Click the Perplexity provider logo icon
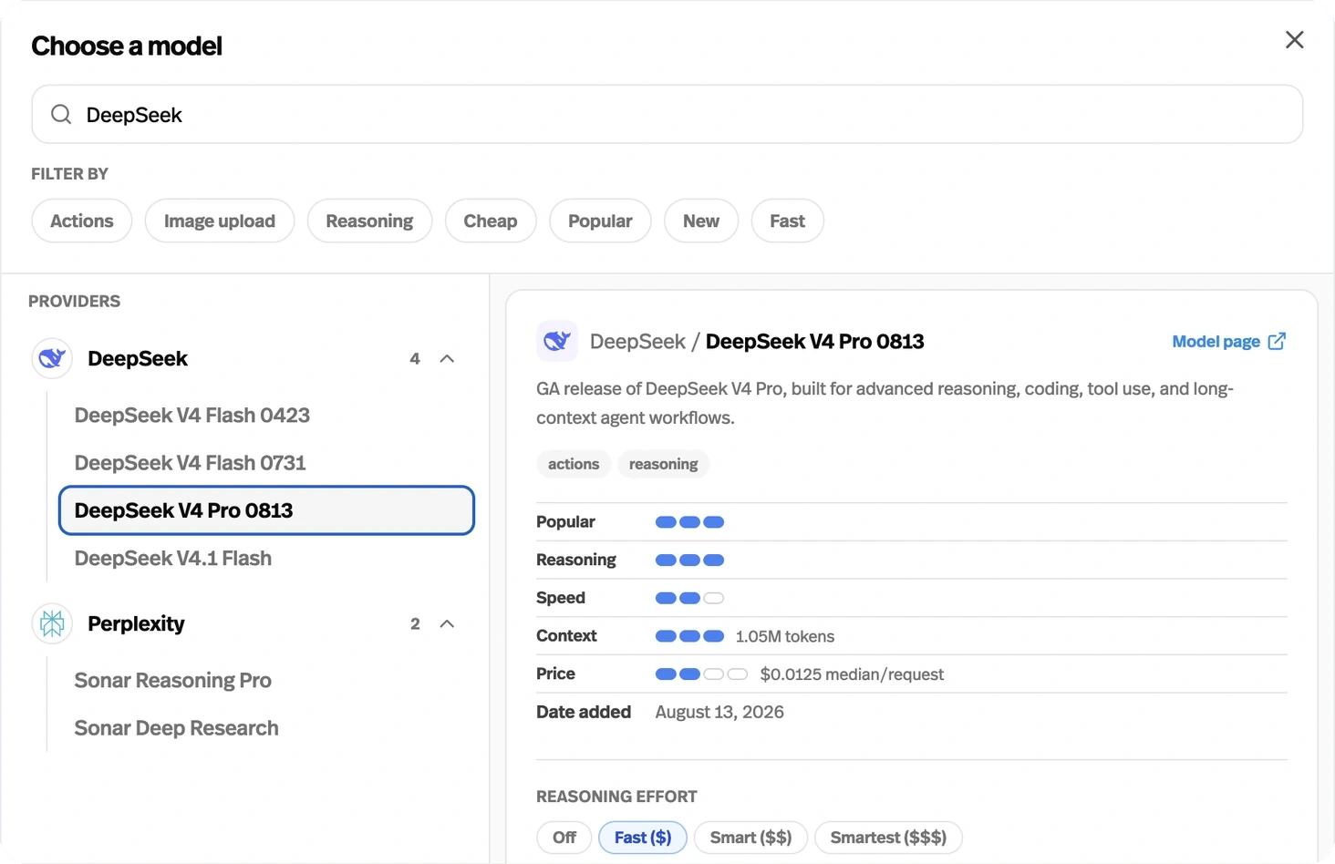This screenshot has width=1335, height=864. [52, 623]
